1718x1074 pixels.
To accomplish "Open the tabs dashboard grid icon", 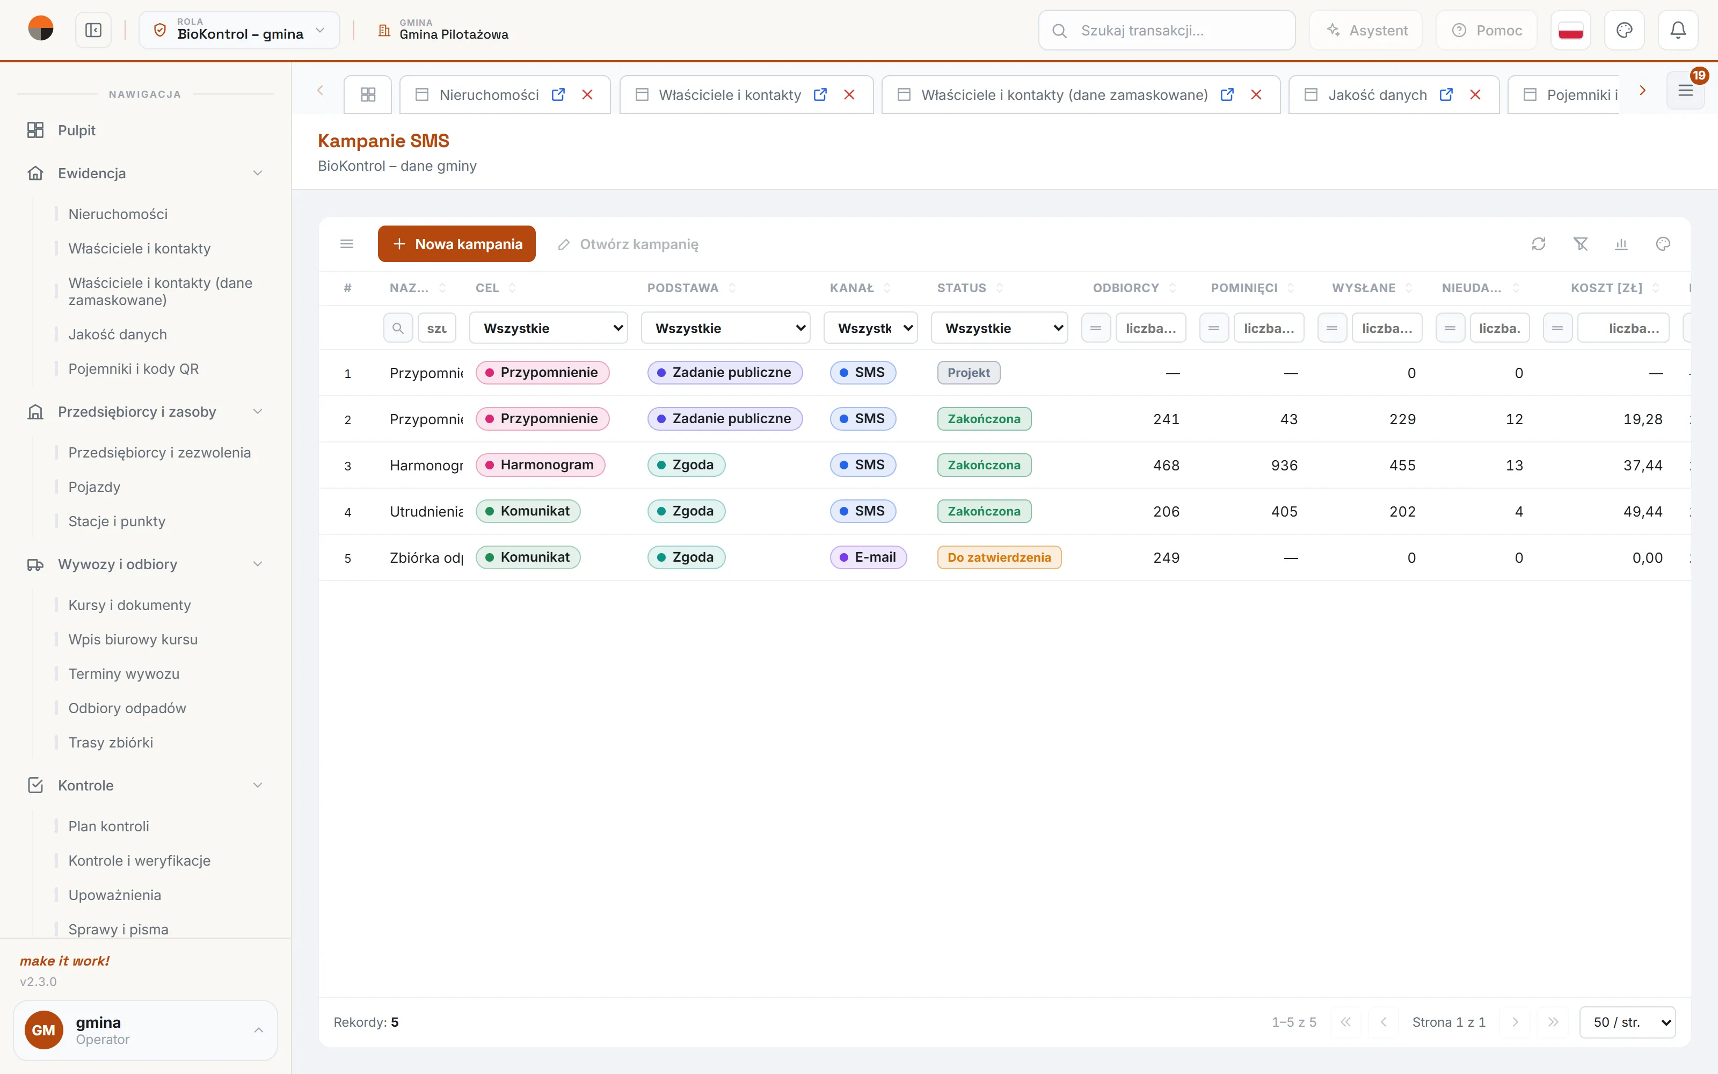I will click(368, 95).
